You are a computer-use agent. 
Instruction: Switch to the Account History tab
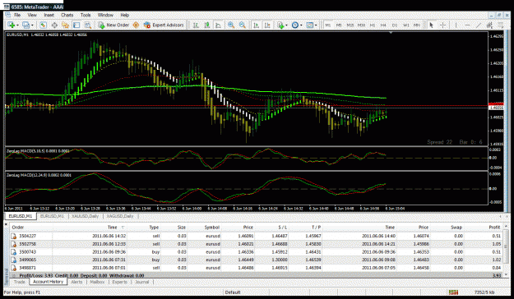pos(49,282)
